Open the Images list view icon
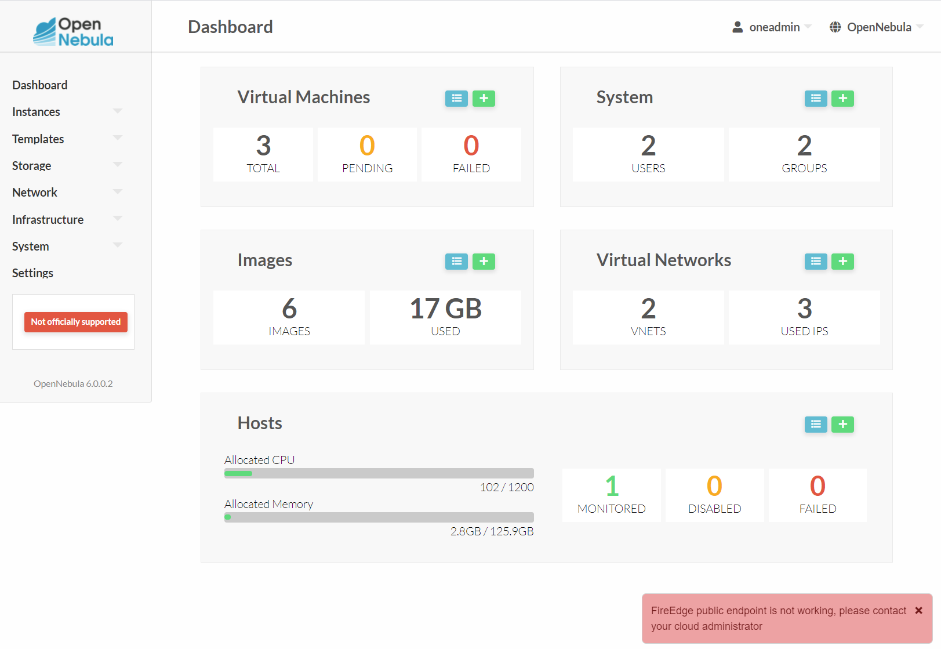Screen dimensions: 941x649 [456, 262]
